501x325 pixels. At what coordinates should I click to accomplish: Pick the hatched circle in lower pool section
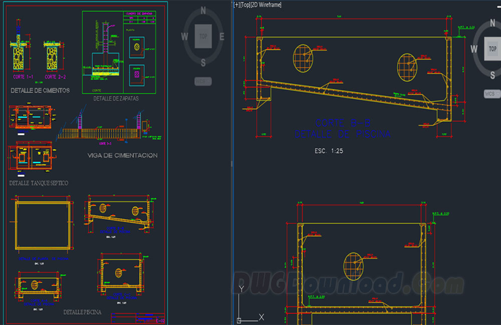coord(353,267)
